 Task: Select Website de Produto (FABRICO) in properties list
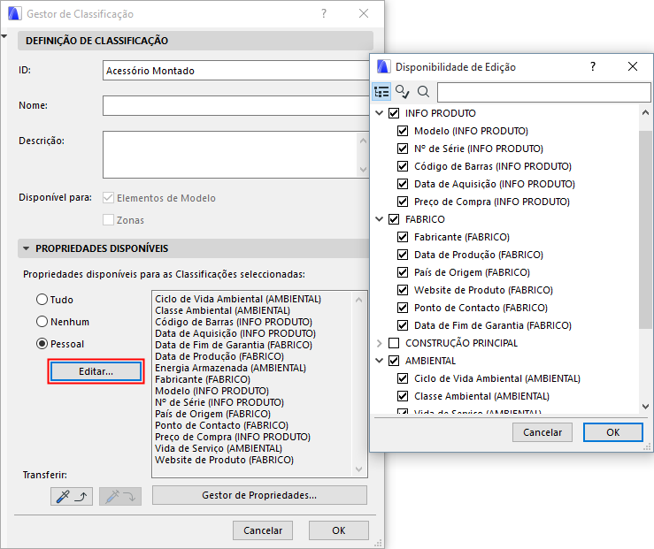[225, 460]
